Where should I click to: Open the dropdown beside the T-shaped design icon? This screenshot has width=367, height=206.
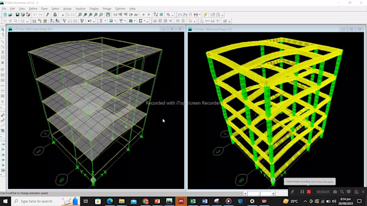tap(125, 21)
